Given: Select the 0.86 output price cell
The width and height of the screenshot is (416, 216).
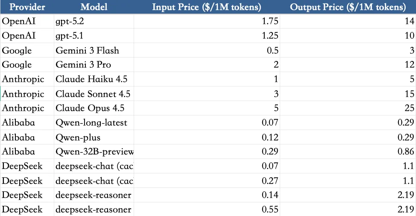Looking at the screenshot, I should pos(348,152).
